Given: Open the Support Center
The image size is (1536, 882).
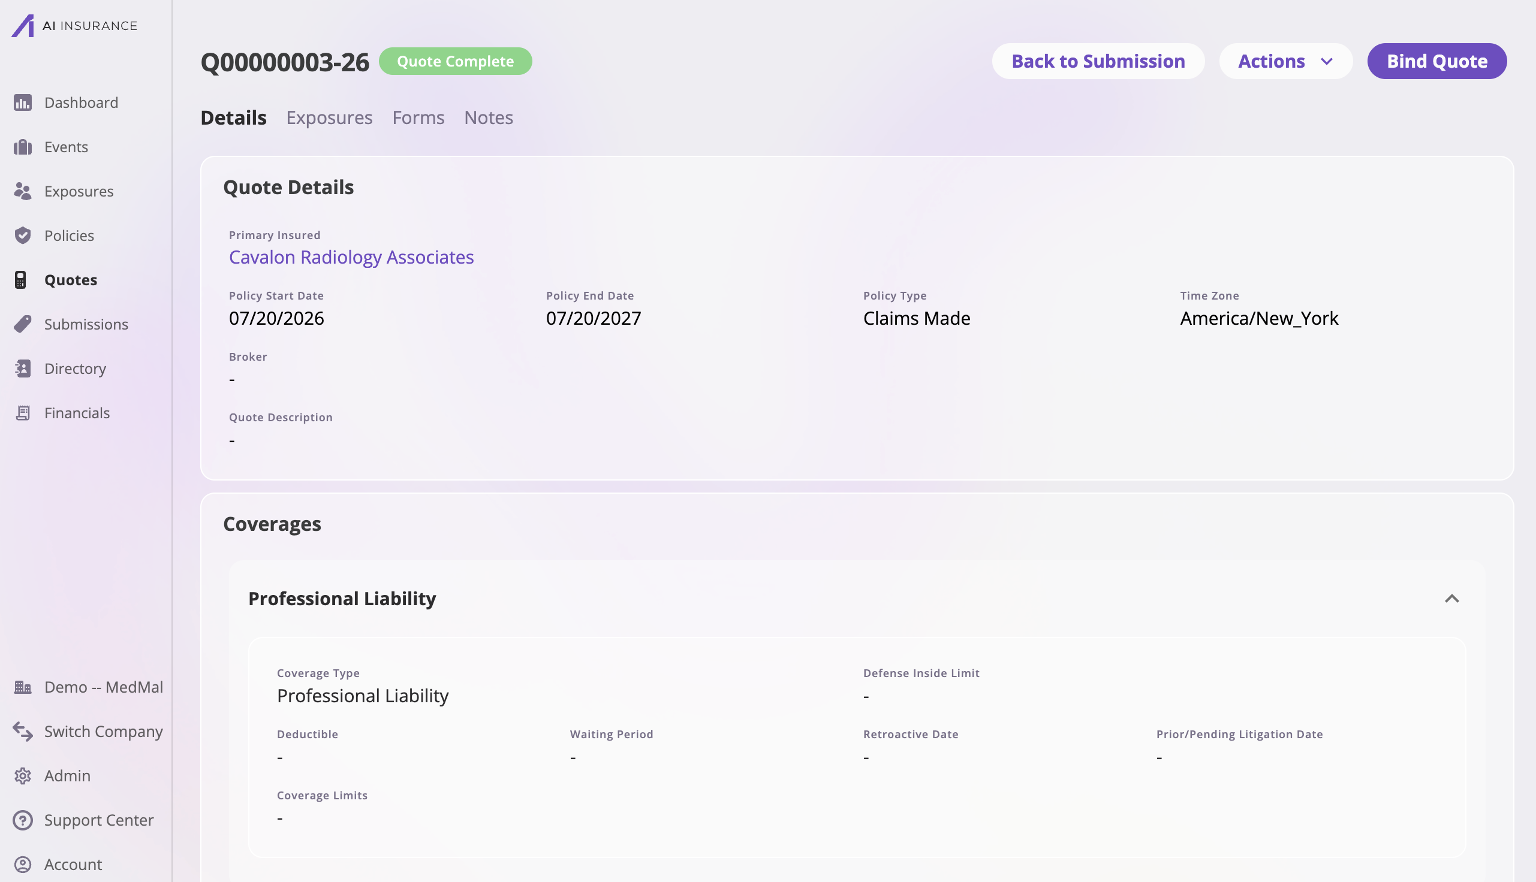Looking at the screenshot, I should (x=99, y=820).
